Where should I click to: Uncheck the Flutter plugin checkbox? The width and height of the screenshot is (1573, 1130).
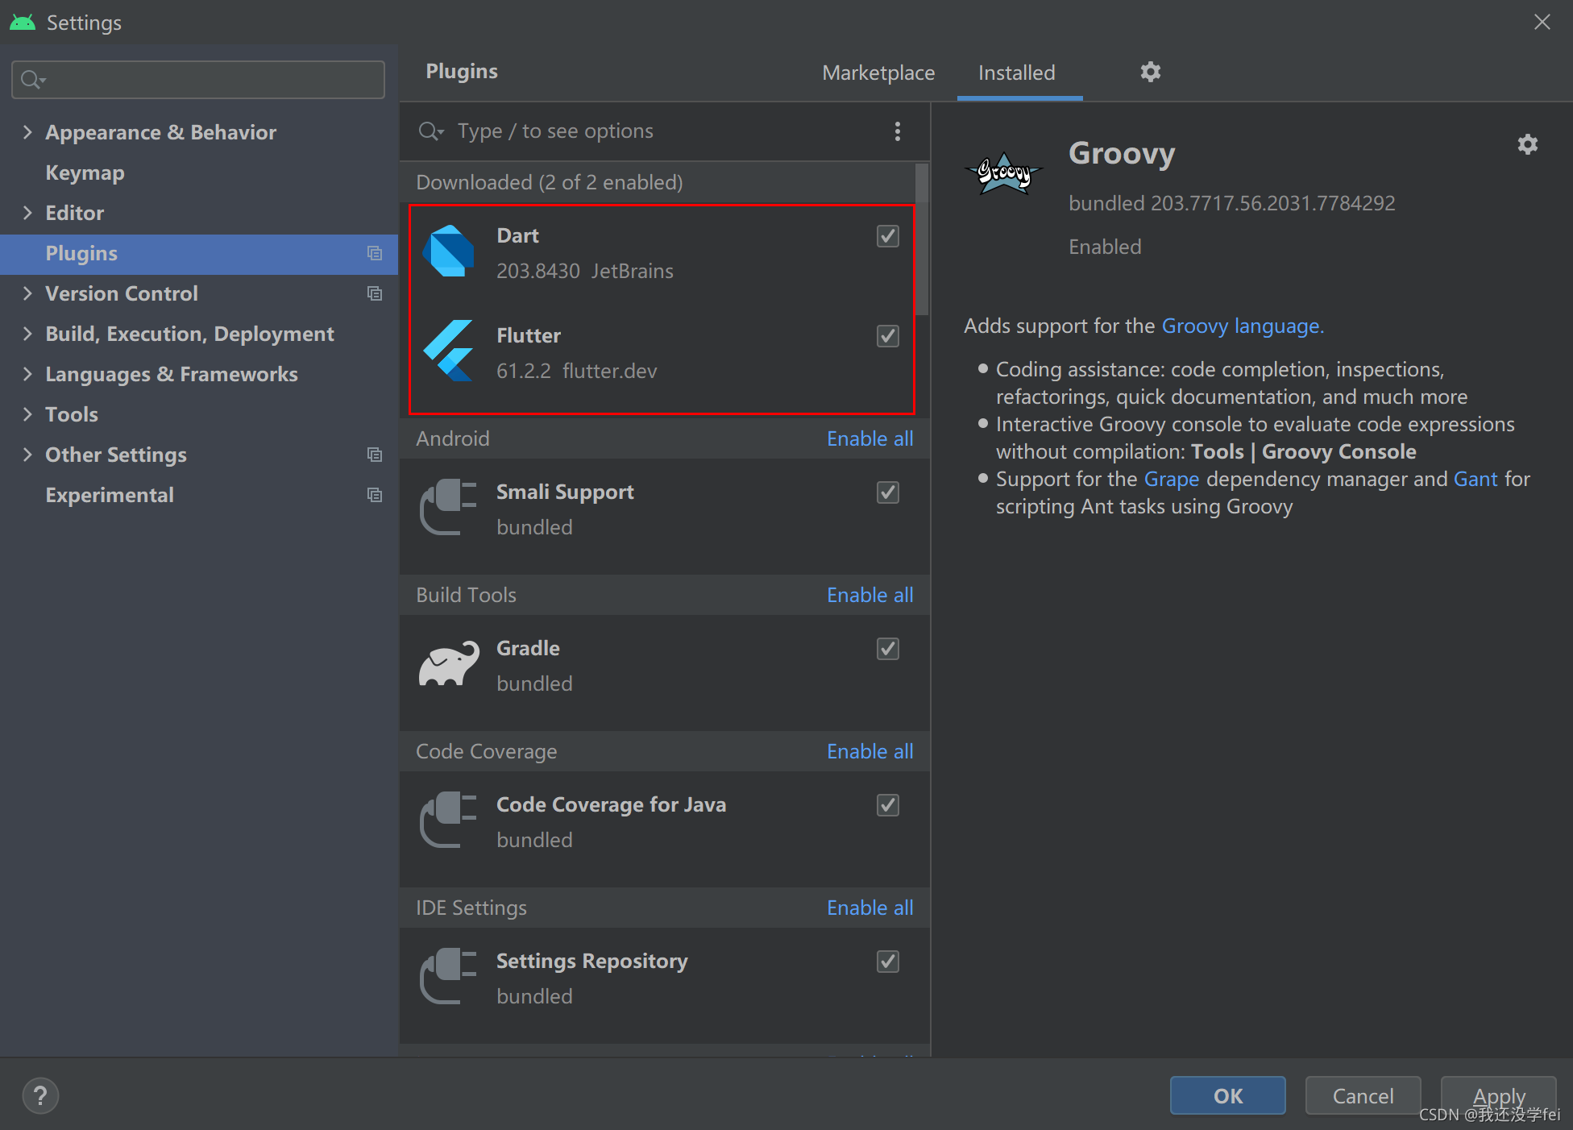(887, 336)
